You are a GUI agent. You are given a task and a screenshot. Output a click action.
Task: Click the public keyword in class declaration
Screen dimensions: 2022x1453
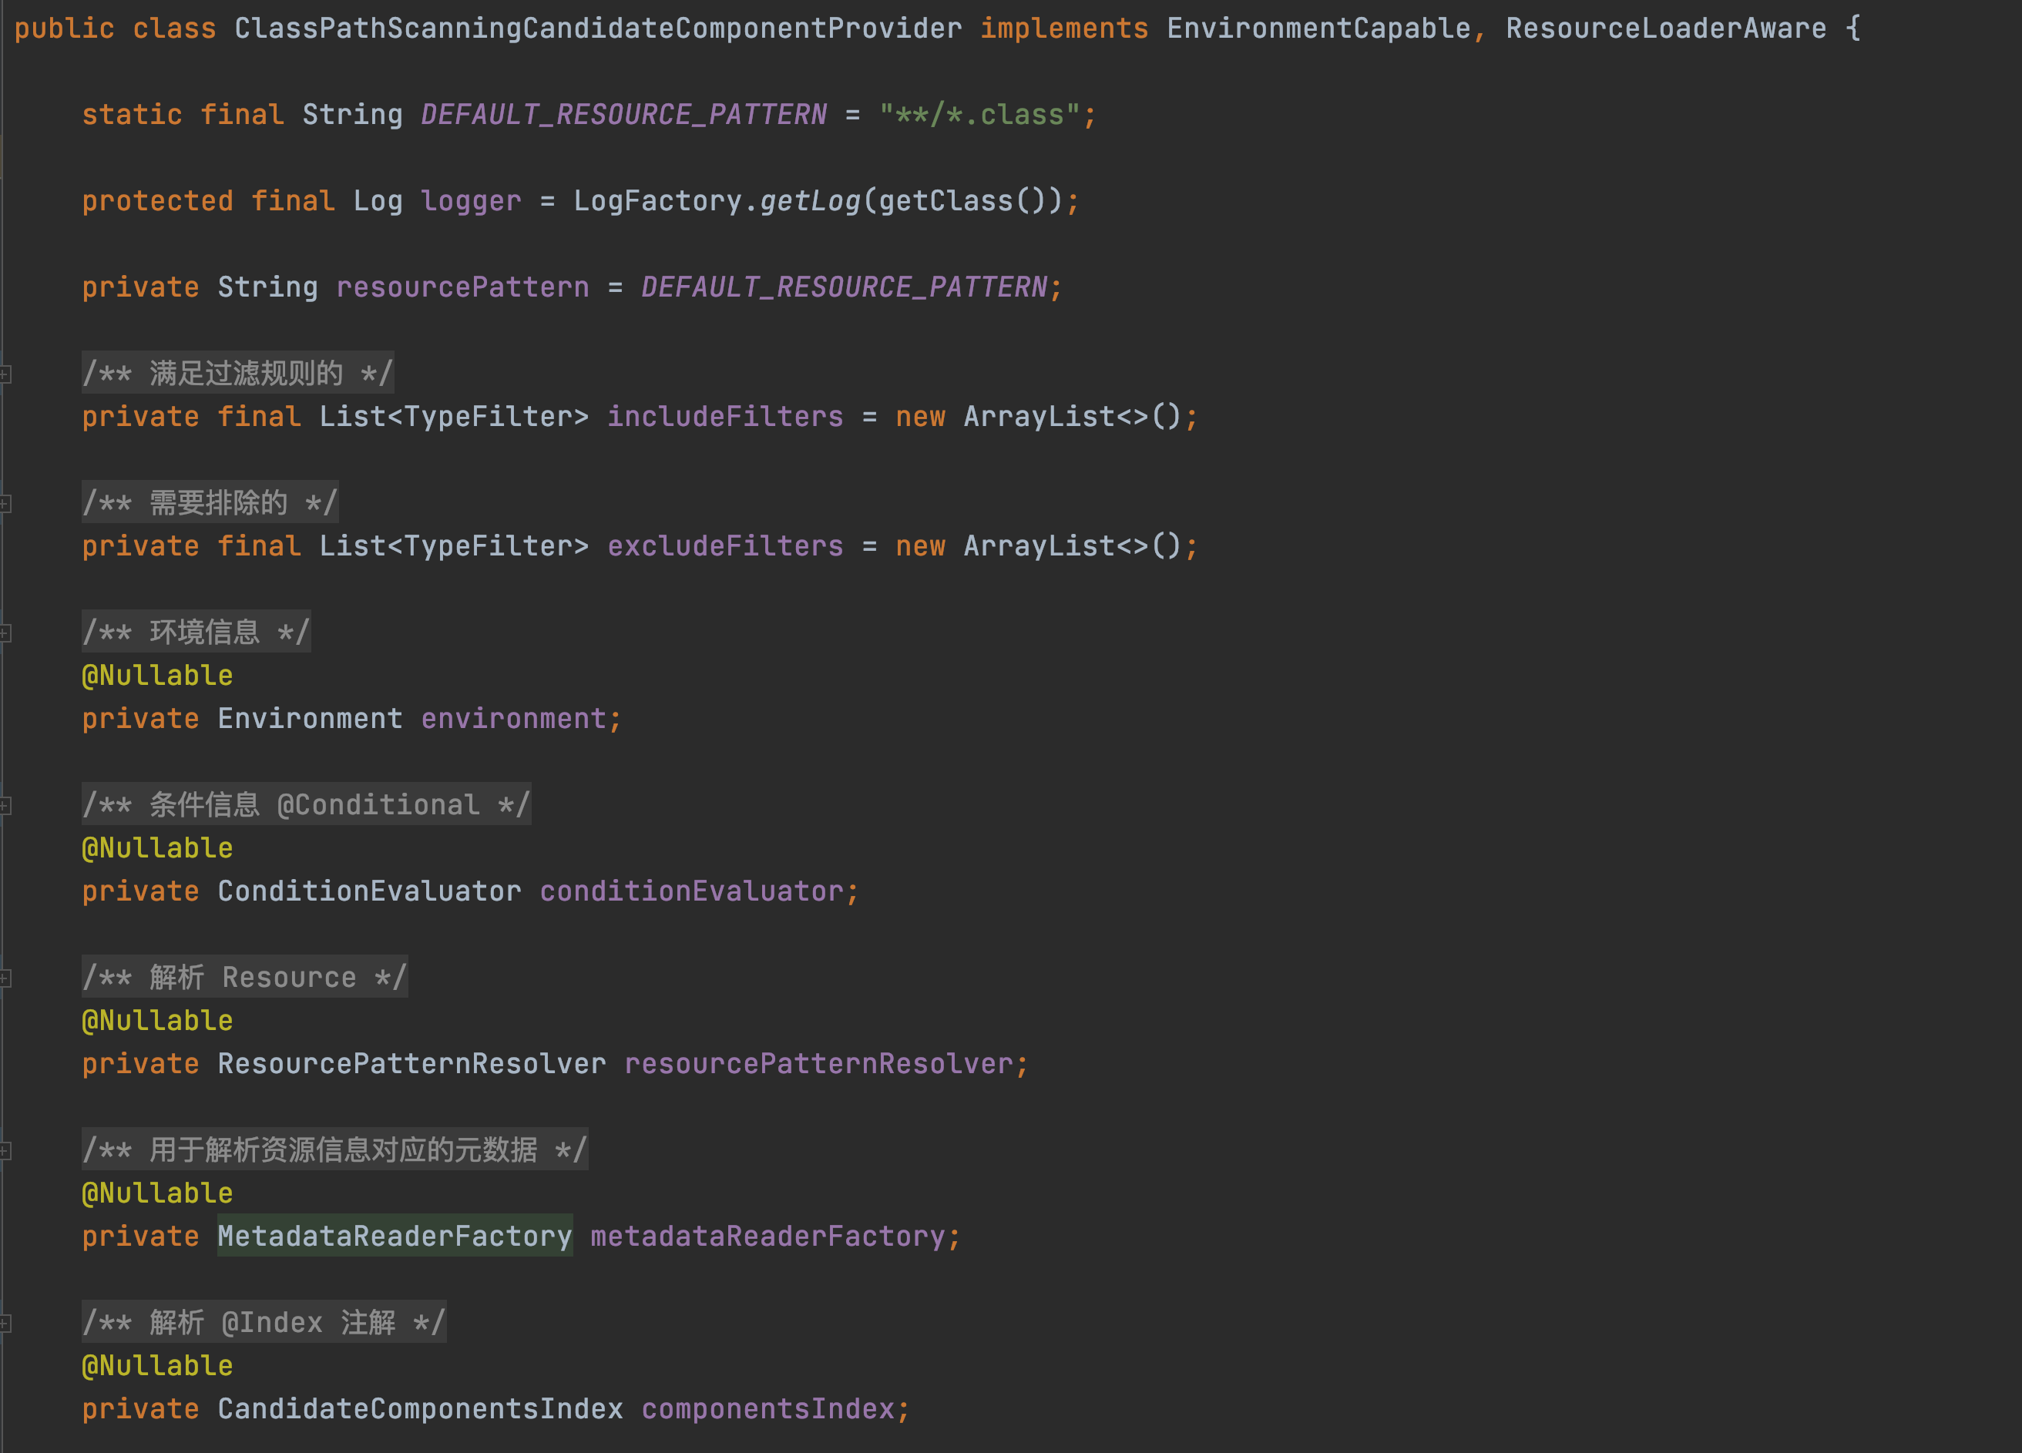pos(64,29)
